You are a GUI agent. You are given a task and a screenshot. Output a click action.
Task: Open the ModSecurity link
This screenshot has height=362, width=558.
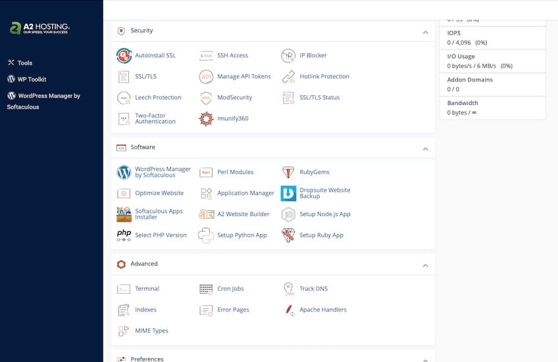[x=234, y=97]
